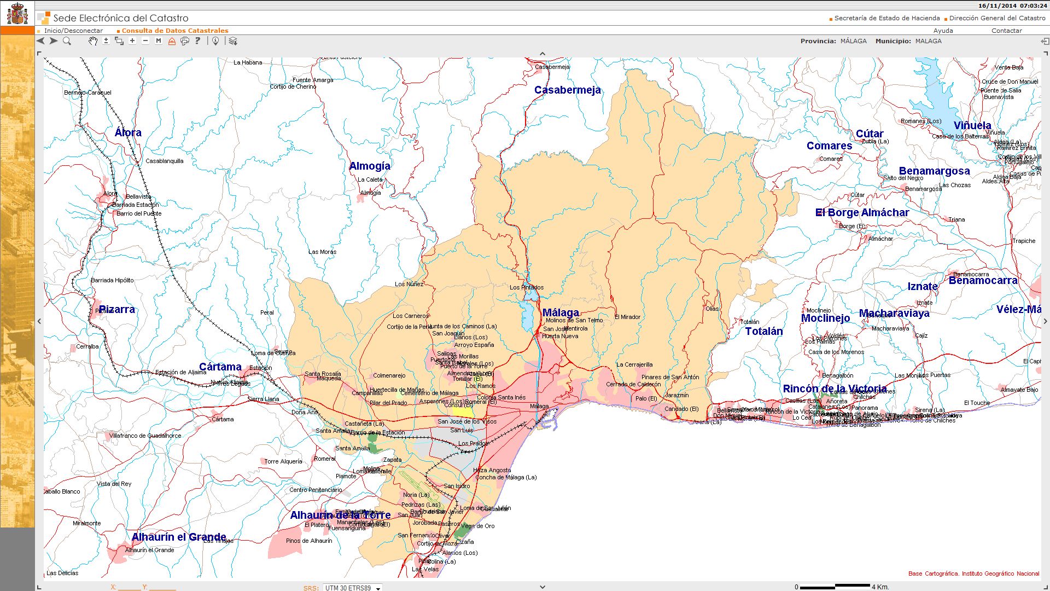Select the zoom-to-window rectangle tool
1050x591 pixels.
coord(119,41)
